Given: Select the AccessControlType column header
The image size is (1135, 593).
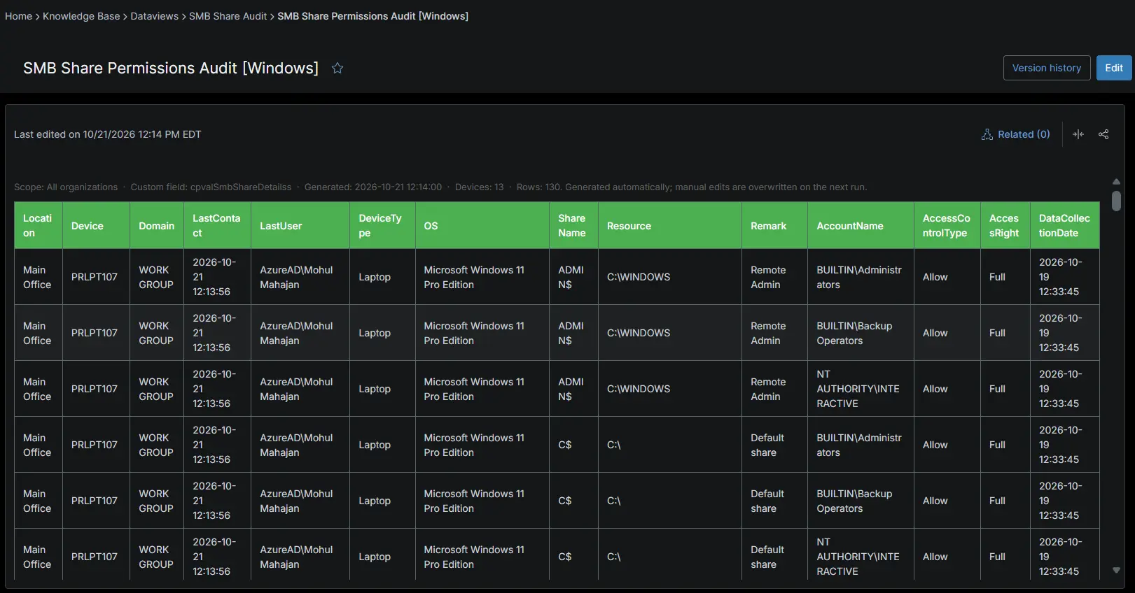Looking at the screenshot, I should click(x=947, y=225).
